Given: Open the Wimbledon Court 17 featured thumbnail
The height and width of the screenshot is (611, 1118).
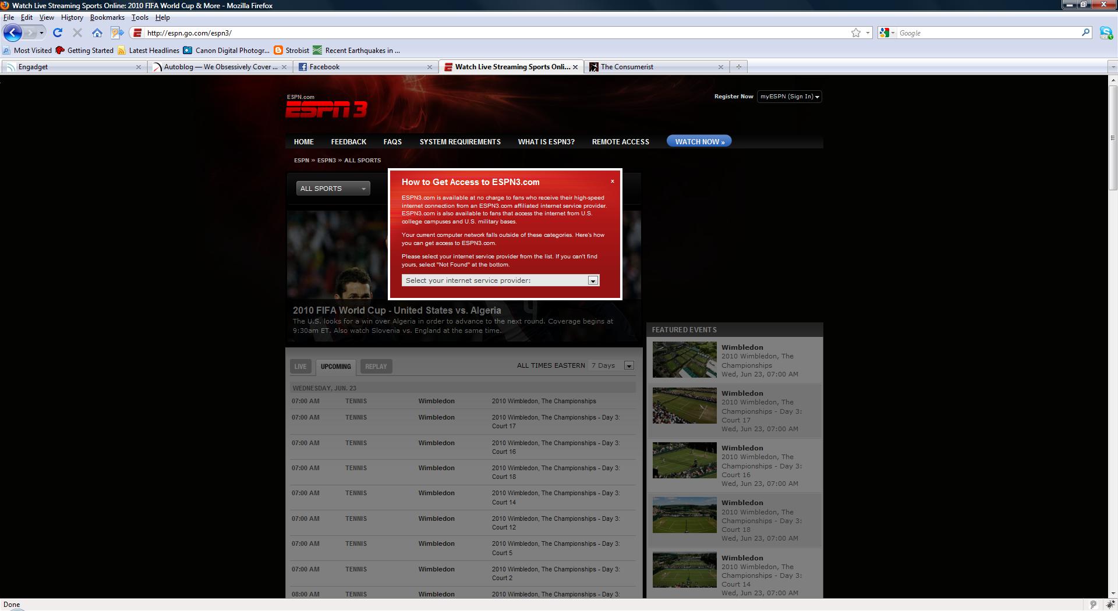Looking at the screenshot, I should 684,406.
